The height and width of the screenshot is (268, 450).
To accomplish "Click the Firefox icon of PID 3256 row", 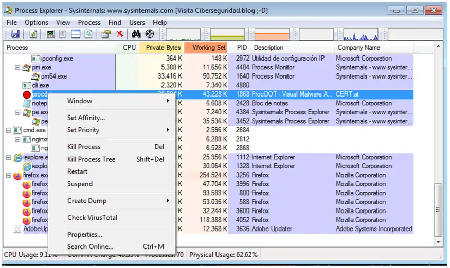I will click(x=18, y=175).
